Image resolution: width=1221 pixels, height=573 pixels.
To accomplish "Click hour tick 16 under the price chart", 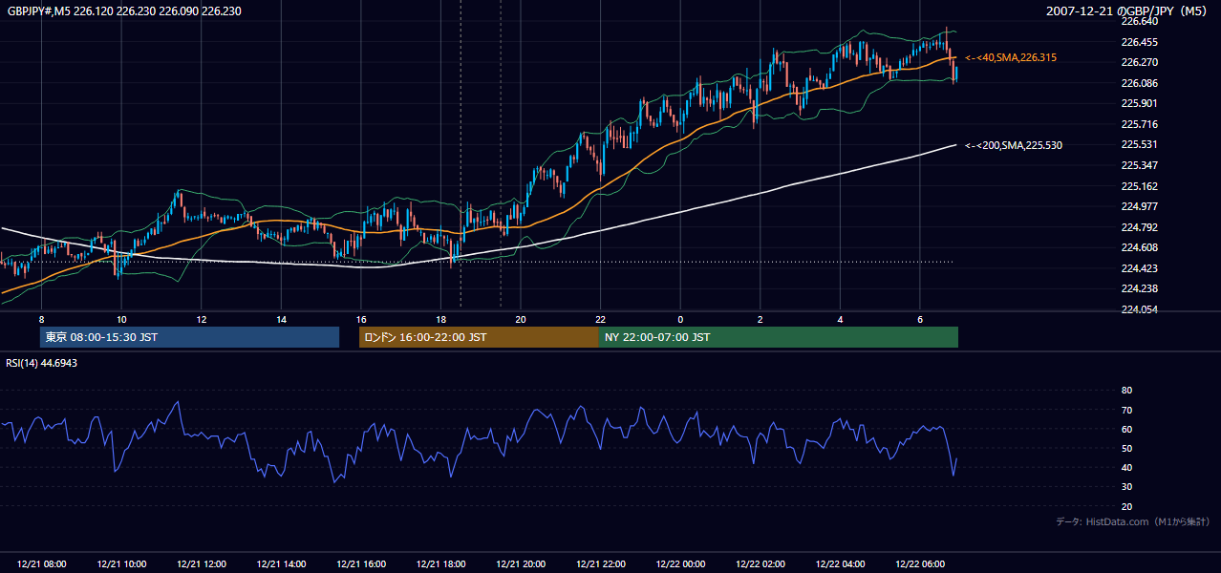I will (x=361, y=318).
